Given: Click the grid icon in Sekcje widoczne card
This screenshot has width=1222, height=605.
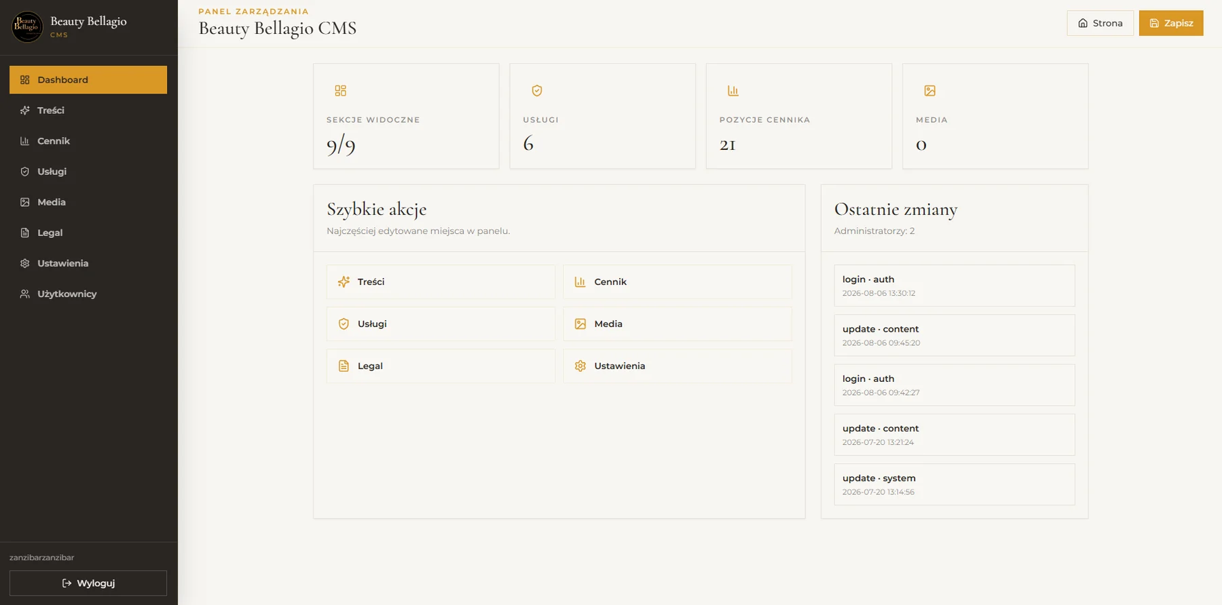Looking at the screenshot, I should point(341,91).
